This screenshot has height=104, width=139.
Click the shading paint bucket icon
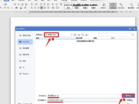click(53, 8)
